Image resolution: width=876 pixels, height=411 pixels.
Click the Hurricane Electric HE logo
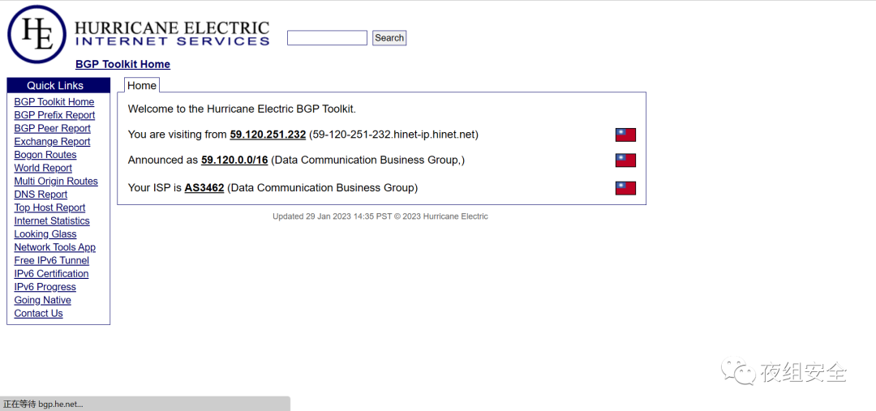(36, 34)
